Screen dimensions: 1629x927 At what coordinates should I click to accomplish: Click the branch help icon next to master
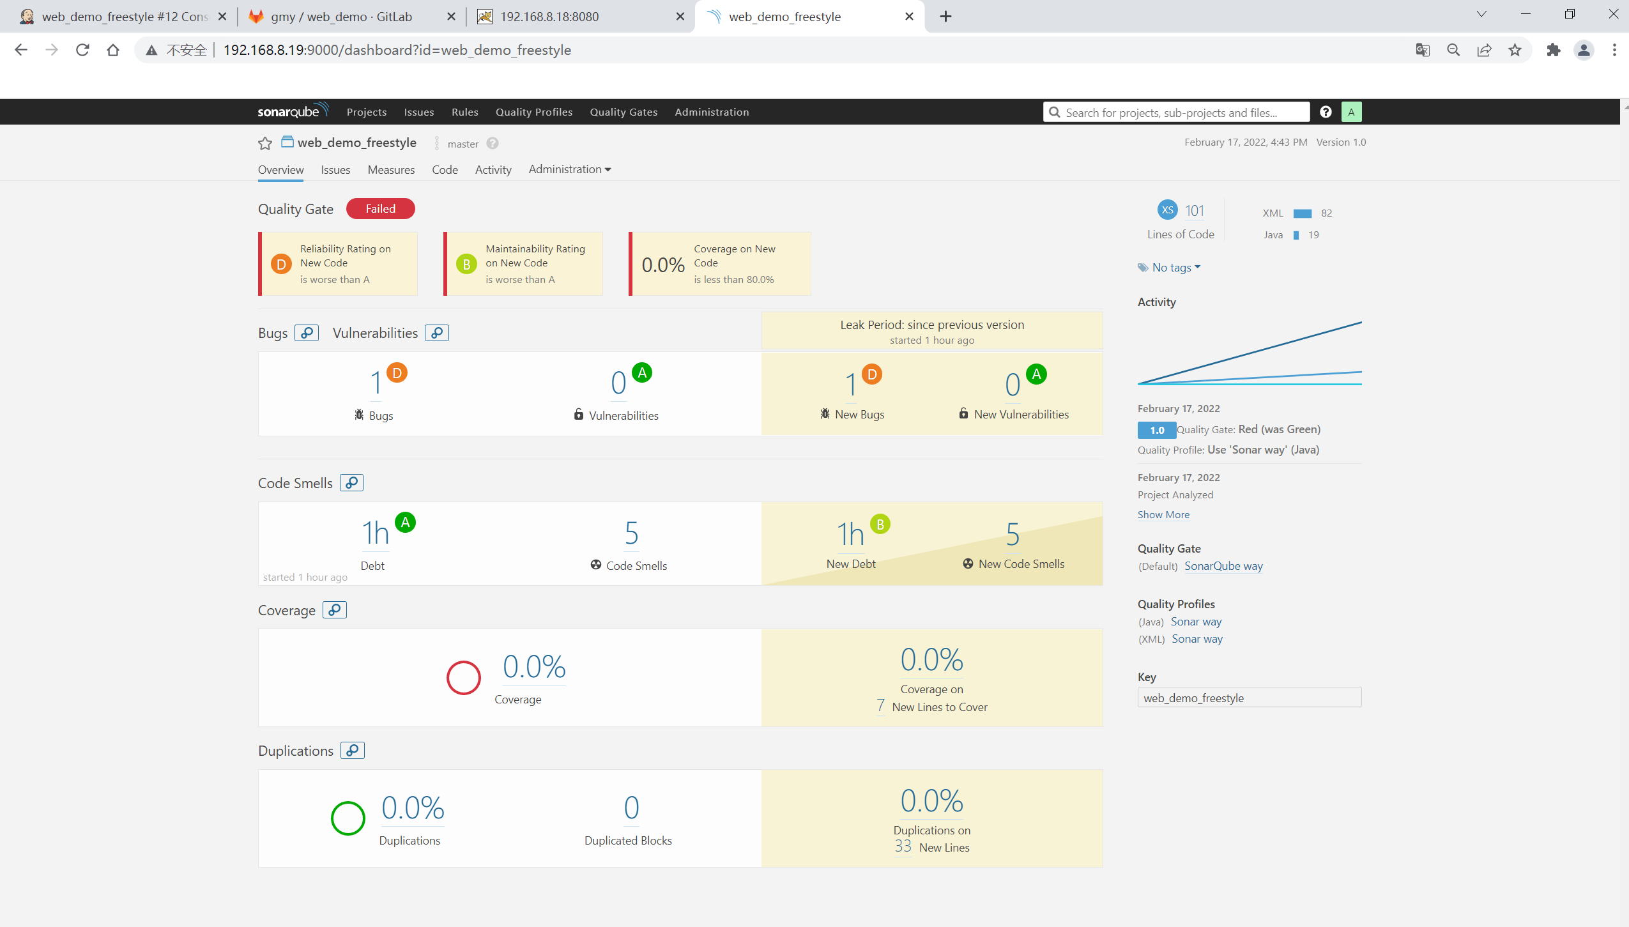pyautogui.click(x=492, y=143)
